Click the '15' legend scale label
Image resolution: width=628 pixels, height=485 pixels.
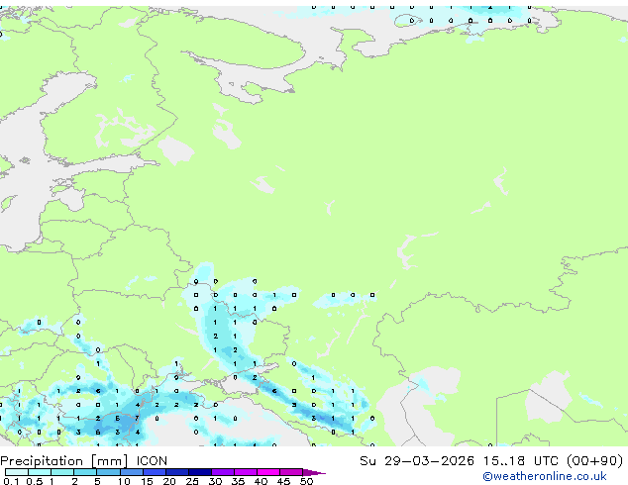(x=147, y=481)
